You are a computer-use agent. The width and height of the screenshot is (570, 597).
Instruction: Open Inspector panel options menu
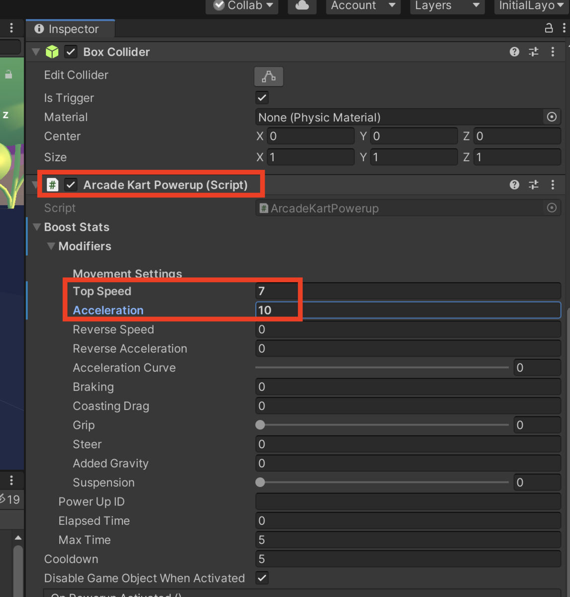(564, 28)
